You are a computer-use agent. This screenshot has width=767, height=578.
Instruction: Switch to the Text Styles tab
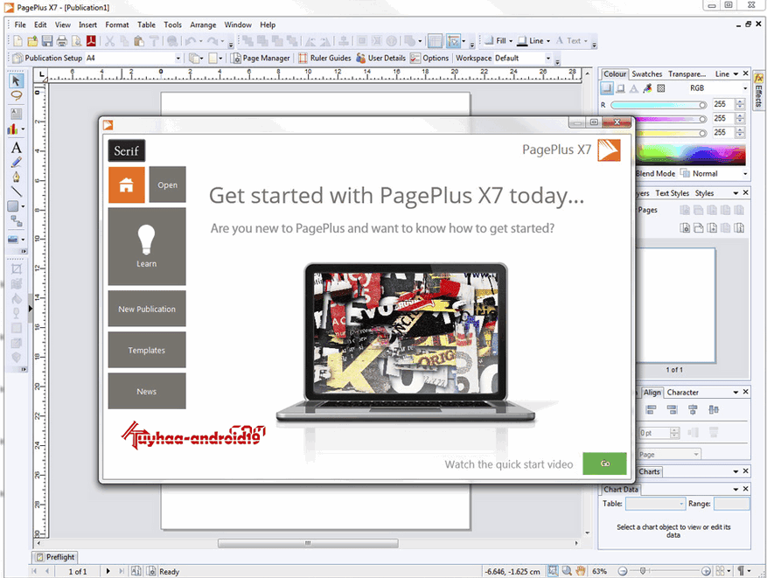[672, 193]
